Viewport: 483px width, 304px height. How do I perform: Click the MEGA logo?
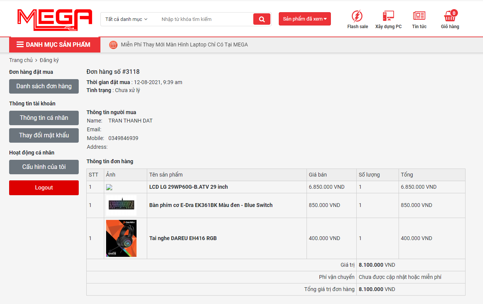(54, 20)
